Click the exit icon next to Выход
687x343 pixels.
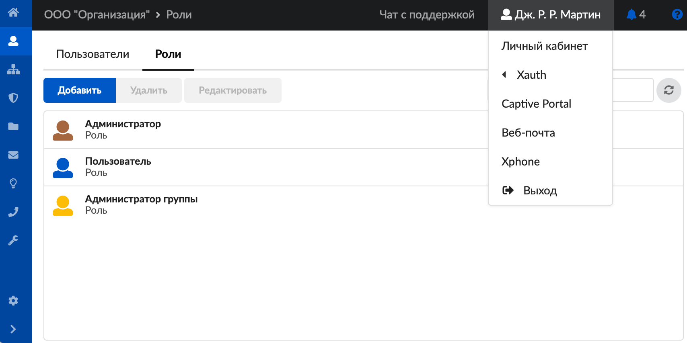coord(508,190)
